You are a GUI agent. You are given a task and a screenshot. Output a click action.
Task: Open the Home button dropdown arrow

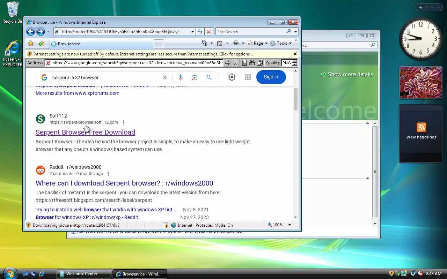[212, 44]
